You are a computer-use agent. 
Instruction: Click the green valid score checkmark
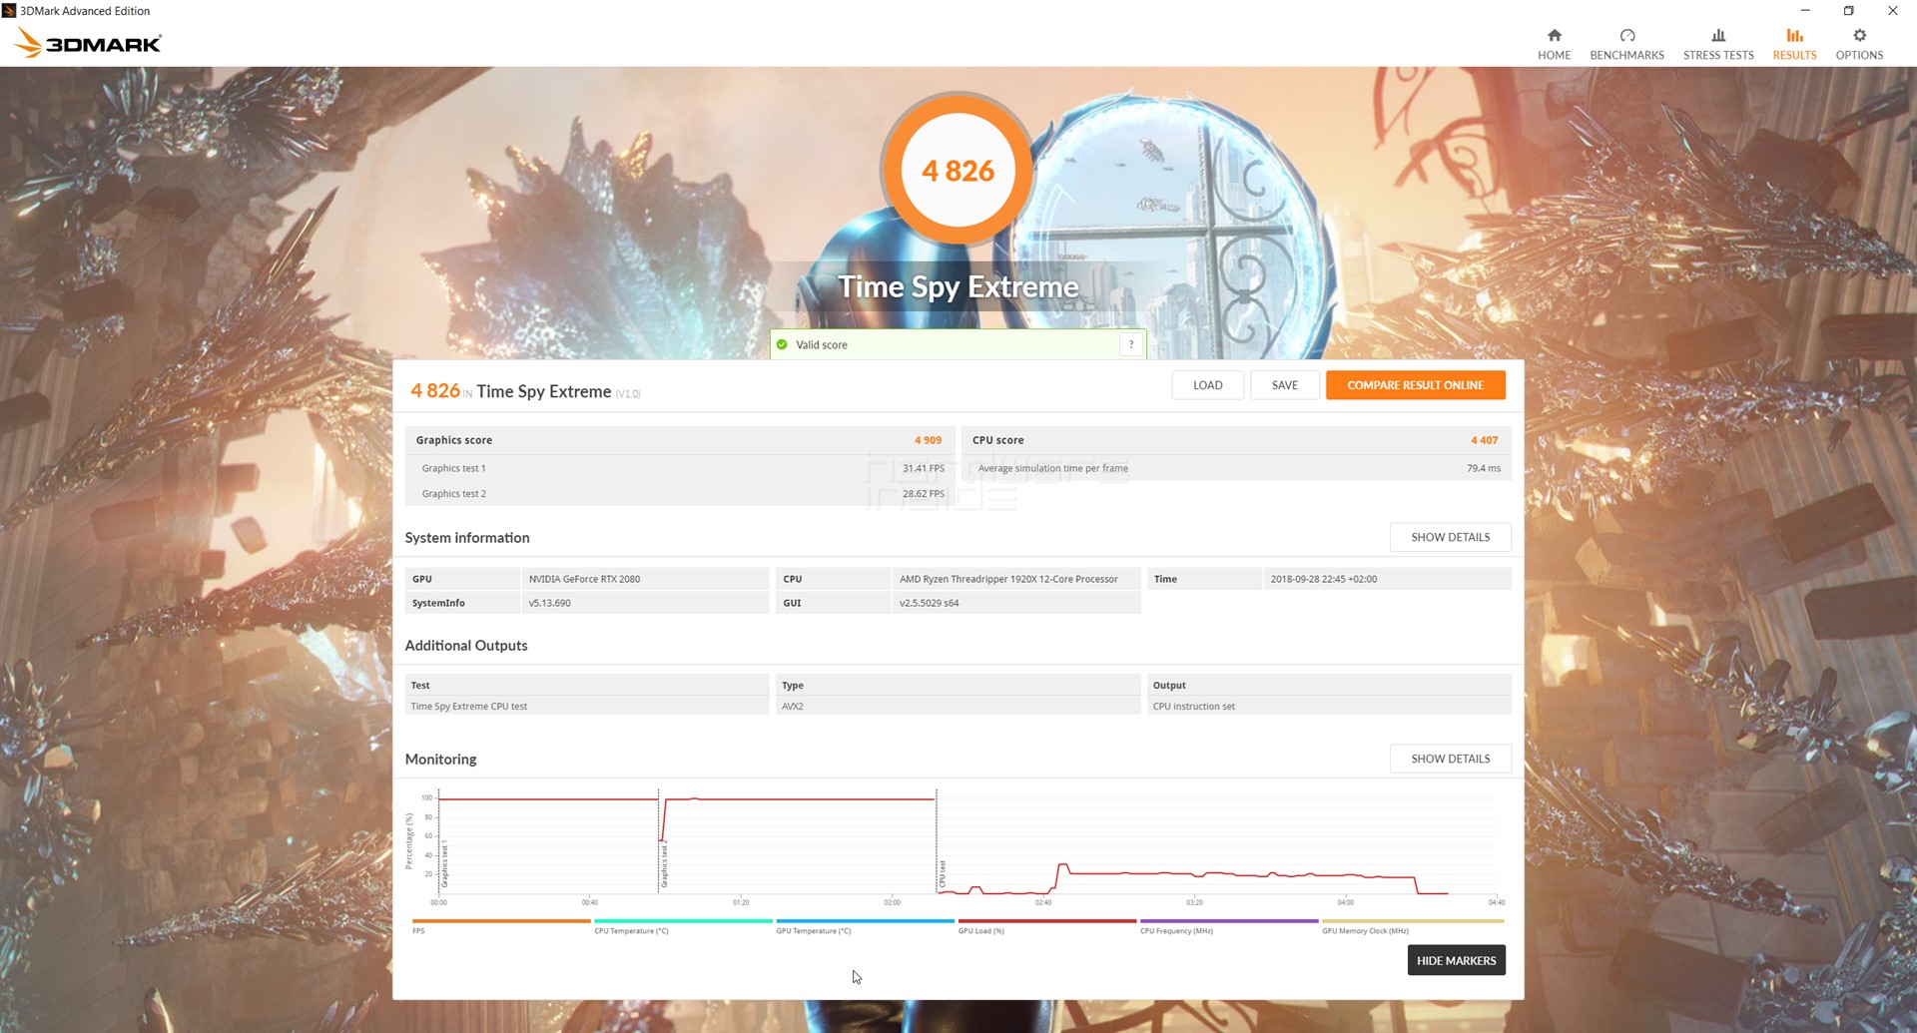coord(782,345)
